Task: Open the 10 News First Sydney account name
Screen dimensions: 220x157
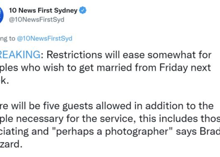Action: 43,10
